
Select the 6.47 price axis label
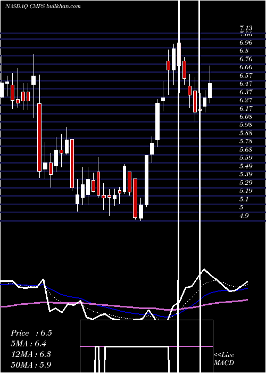coord(246,84)
